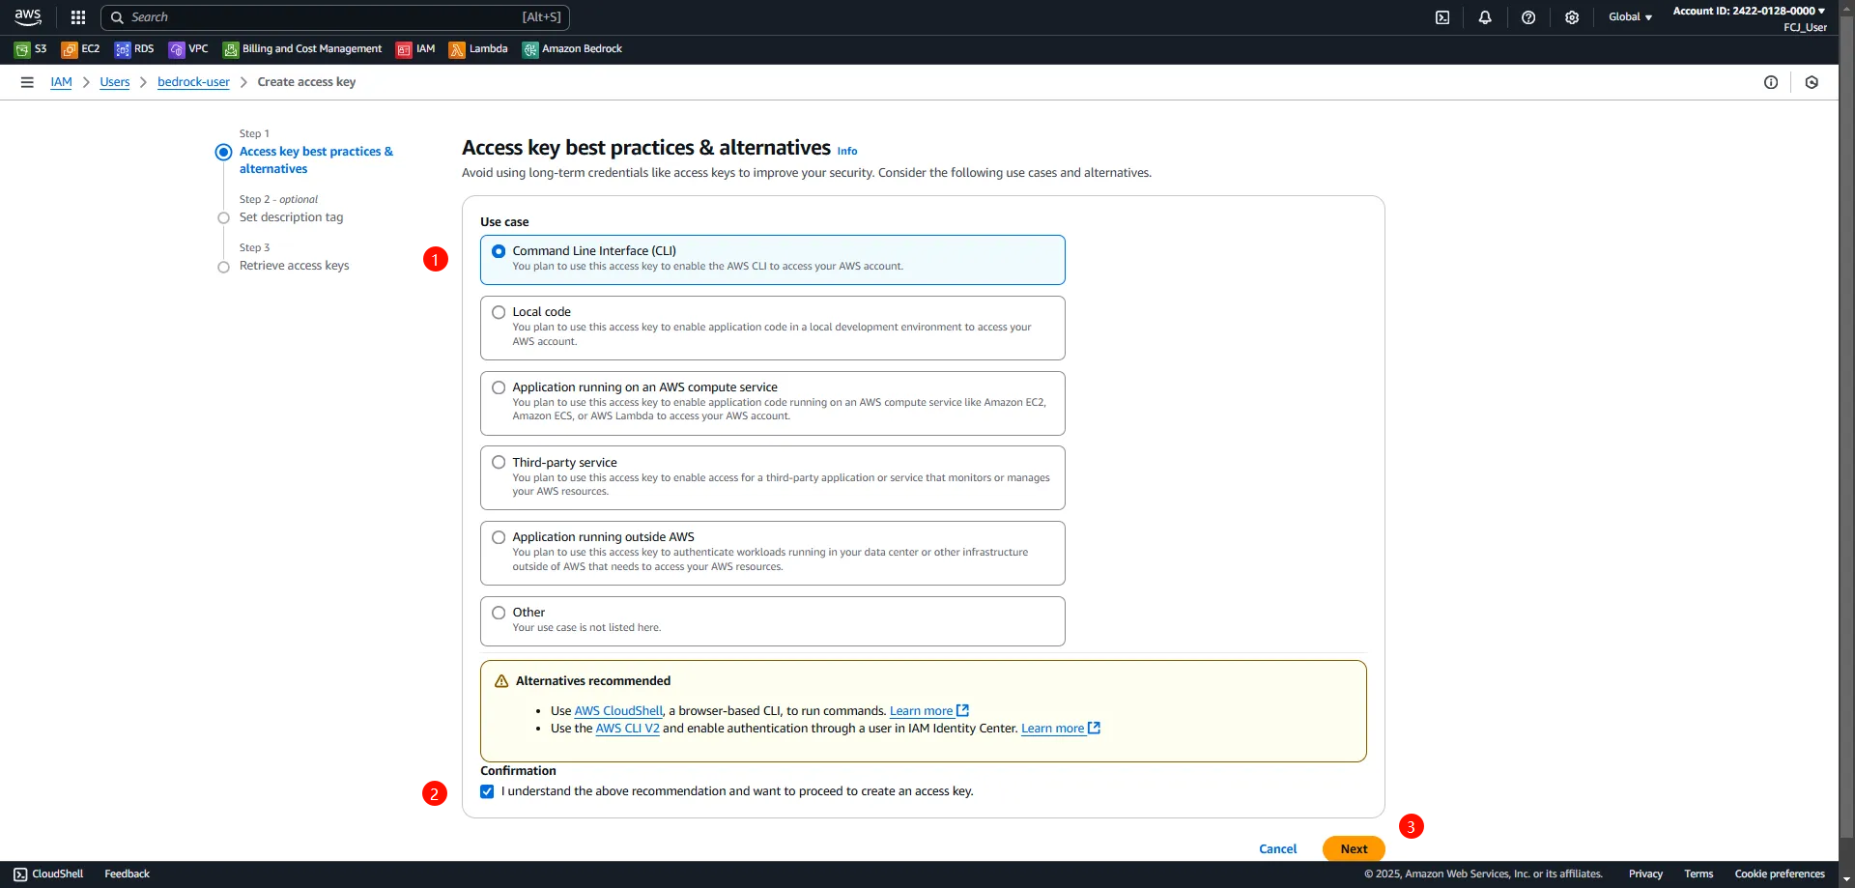Viewport: 1855px width, 888px height.
Task: Open console settings gear
Action: tap(1572, 17)
